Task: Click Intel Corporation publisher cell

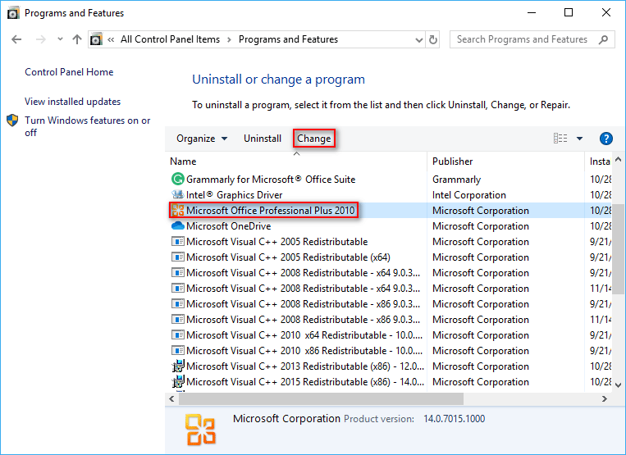Action: [x=469, y=195]
